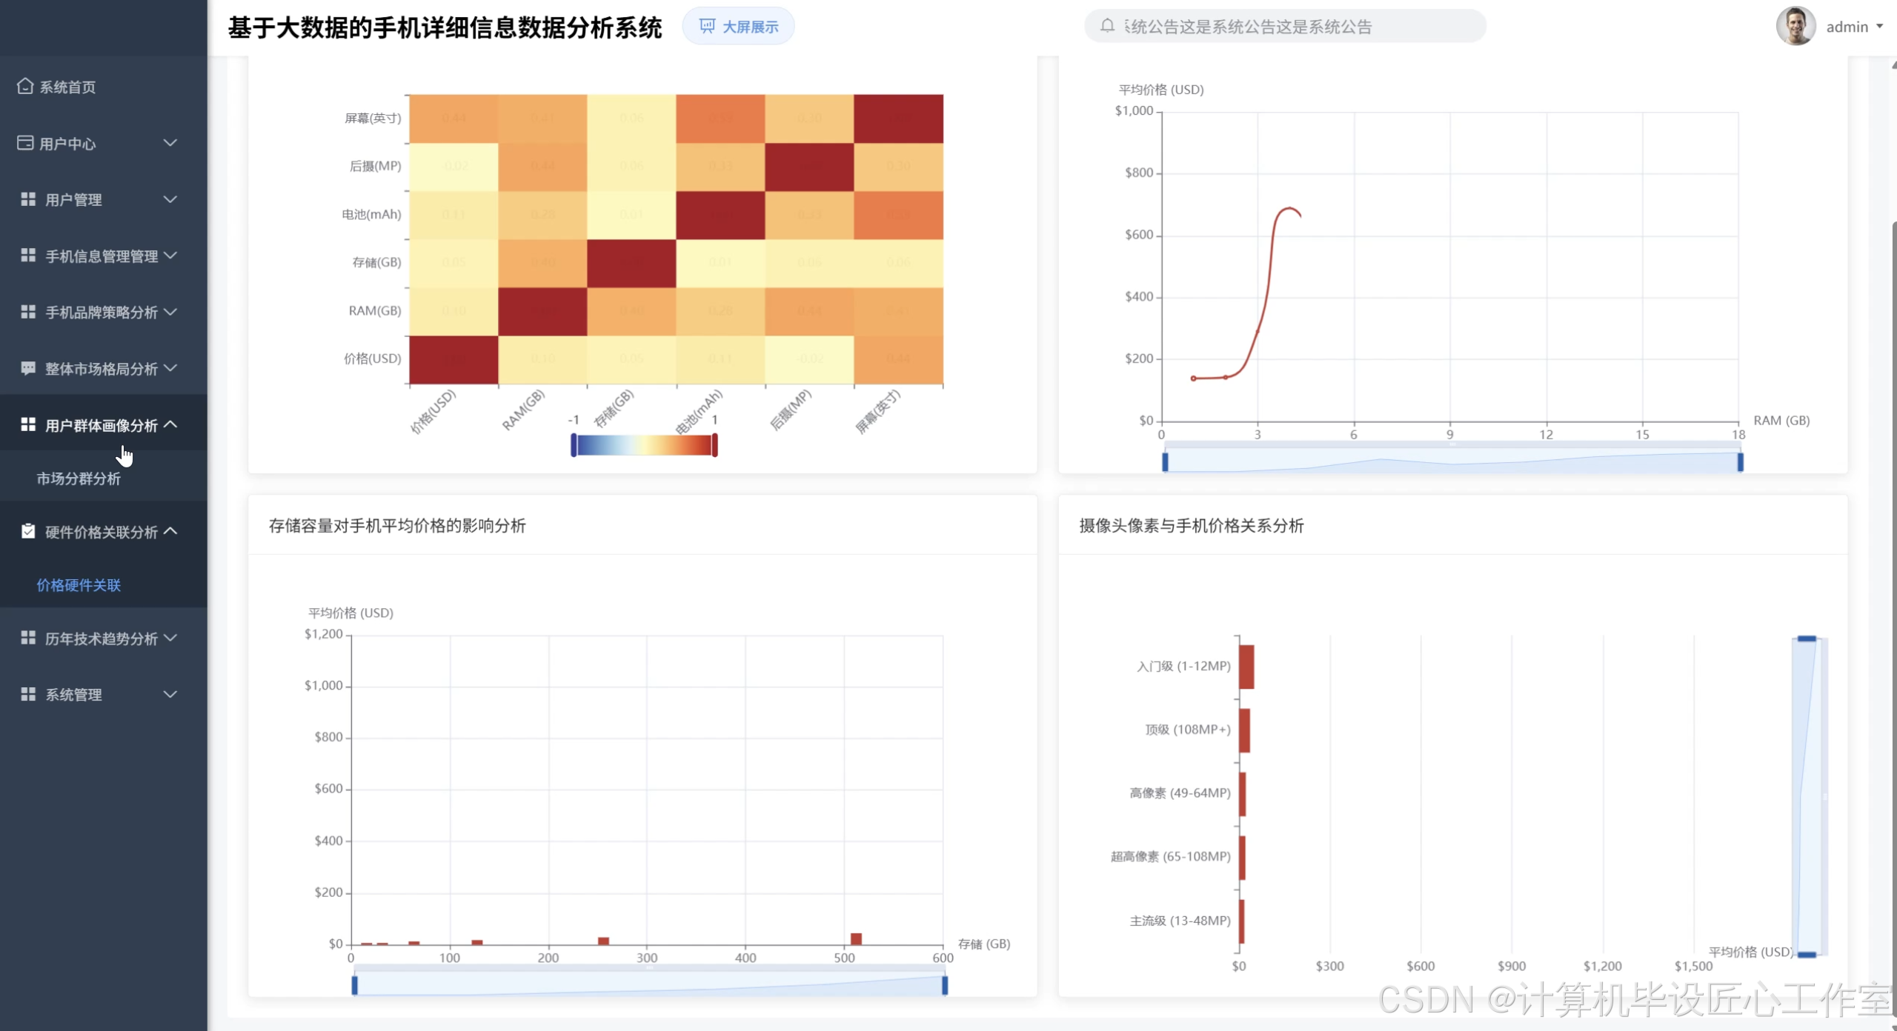Viewport: 1897px width, 1031px height.
Task: Click the 系统首页 home icon
Action: (25, 87)
